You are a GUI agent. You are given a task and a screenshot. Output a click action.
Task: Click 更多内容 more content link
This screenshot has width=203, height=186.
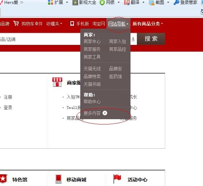pyautogui.click(x=92, y=113)
